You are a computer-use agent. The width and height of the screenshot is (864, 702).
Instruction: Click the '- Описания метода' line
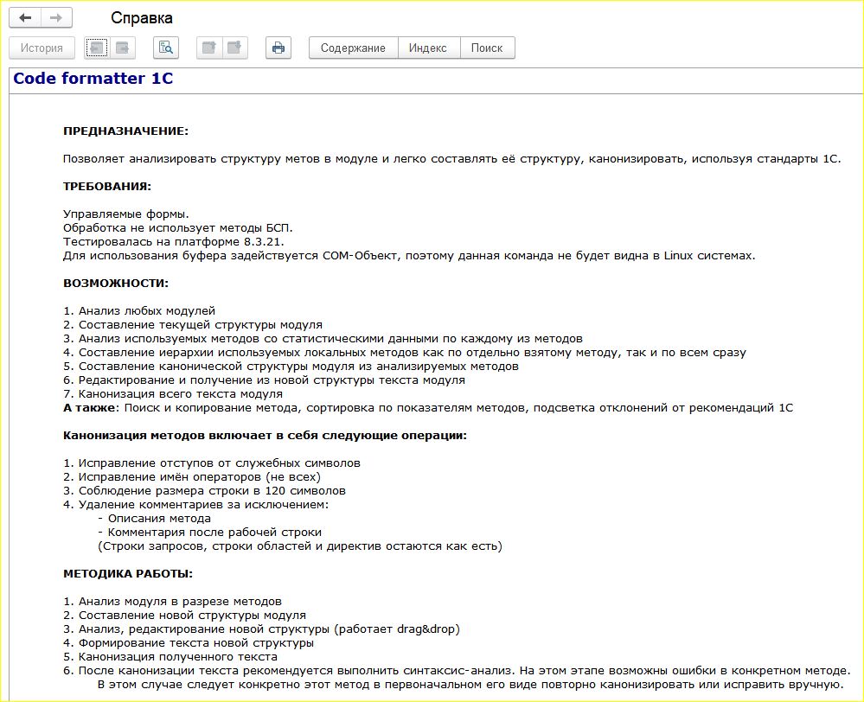pos(154,519)
